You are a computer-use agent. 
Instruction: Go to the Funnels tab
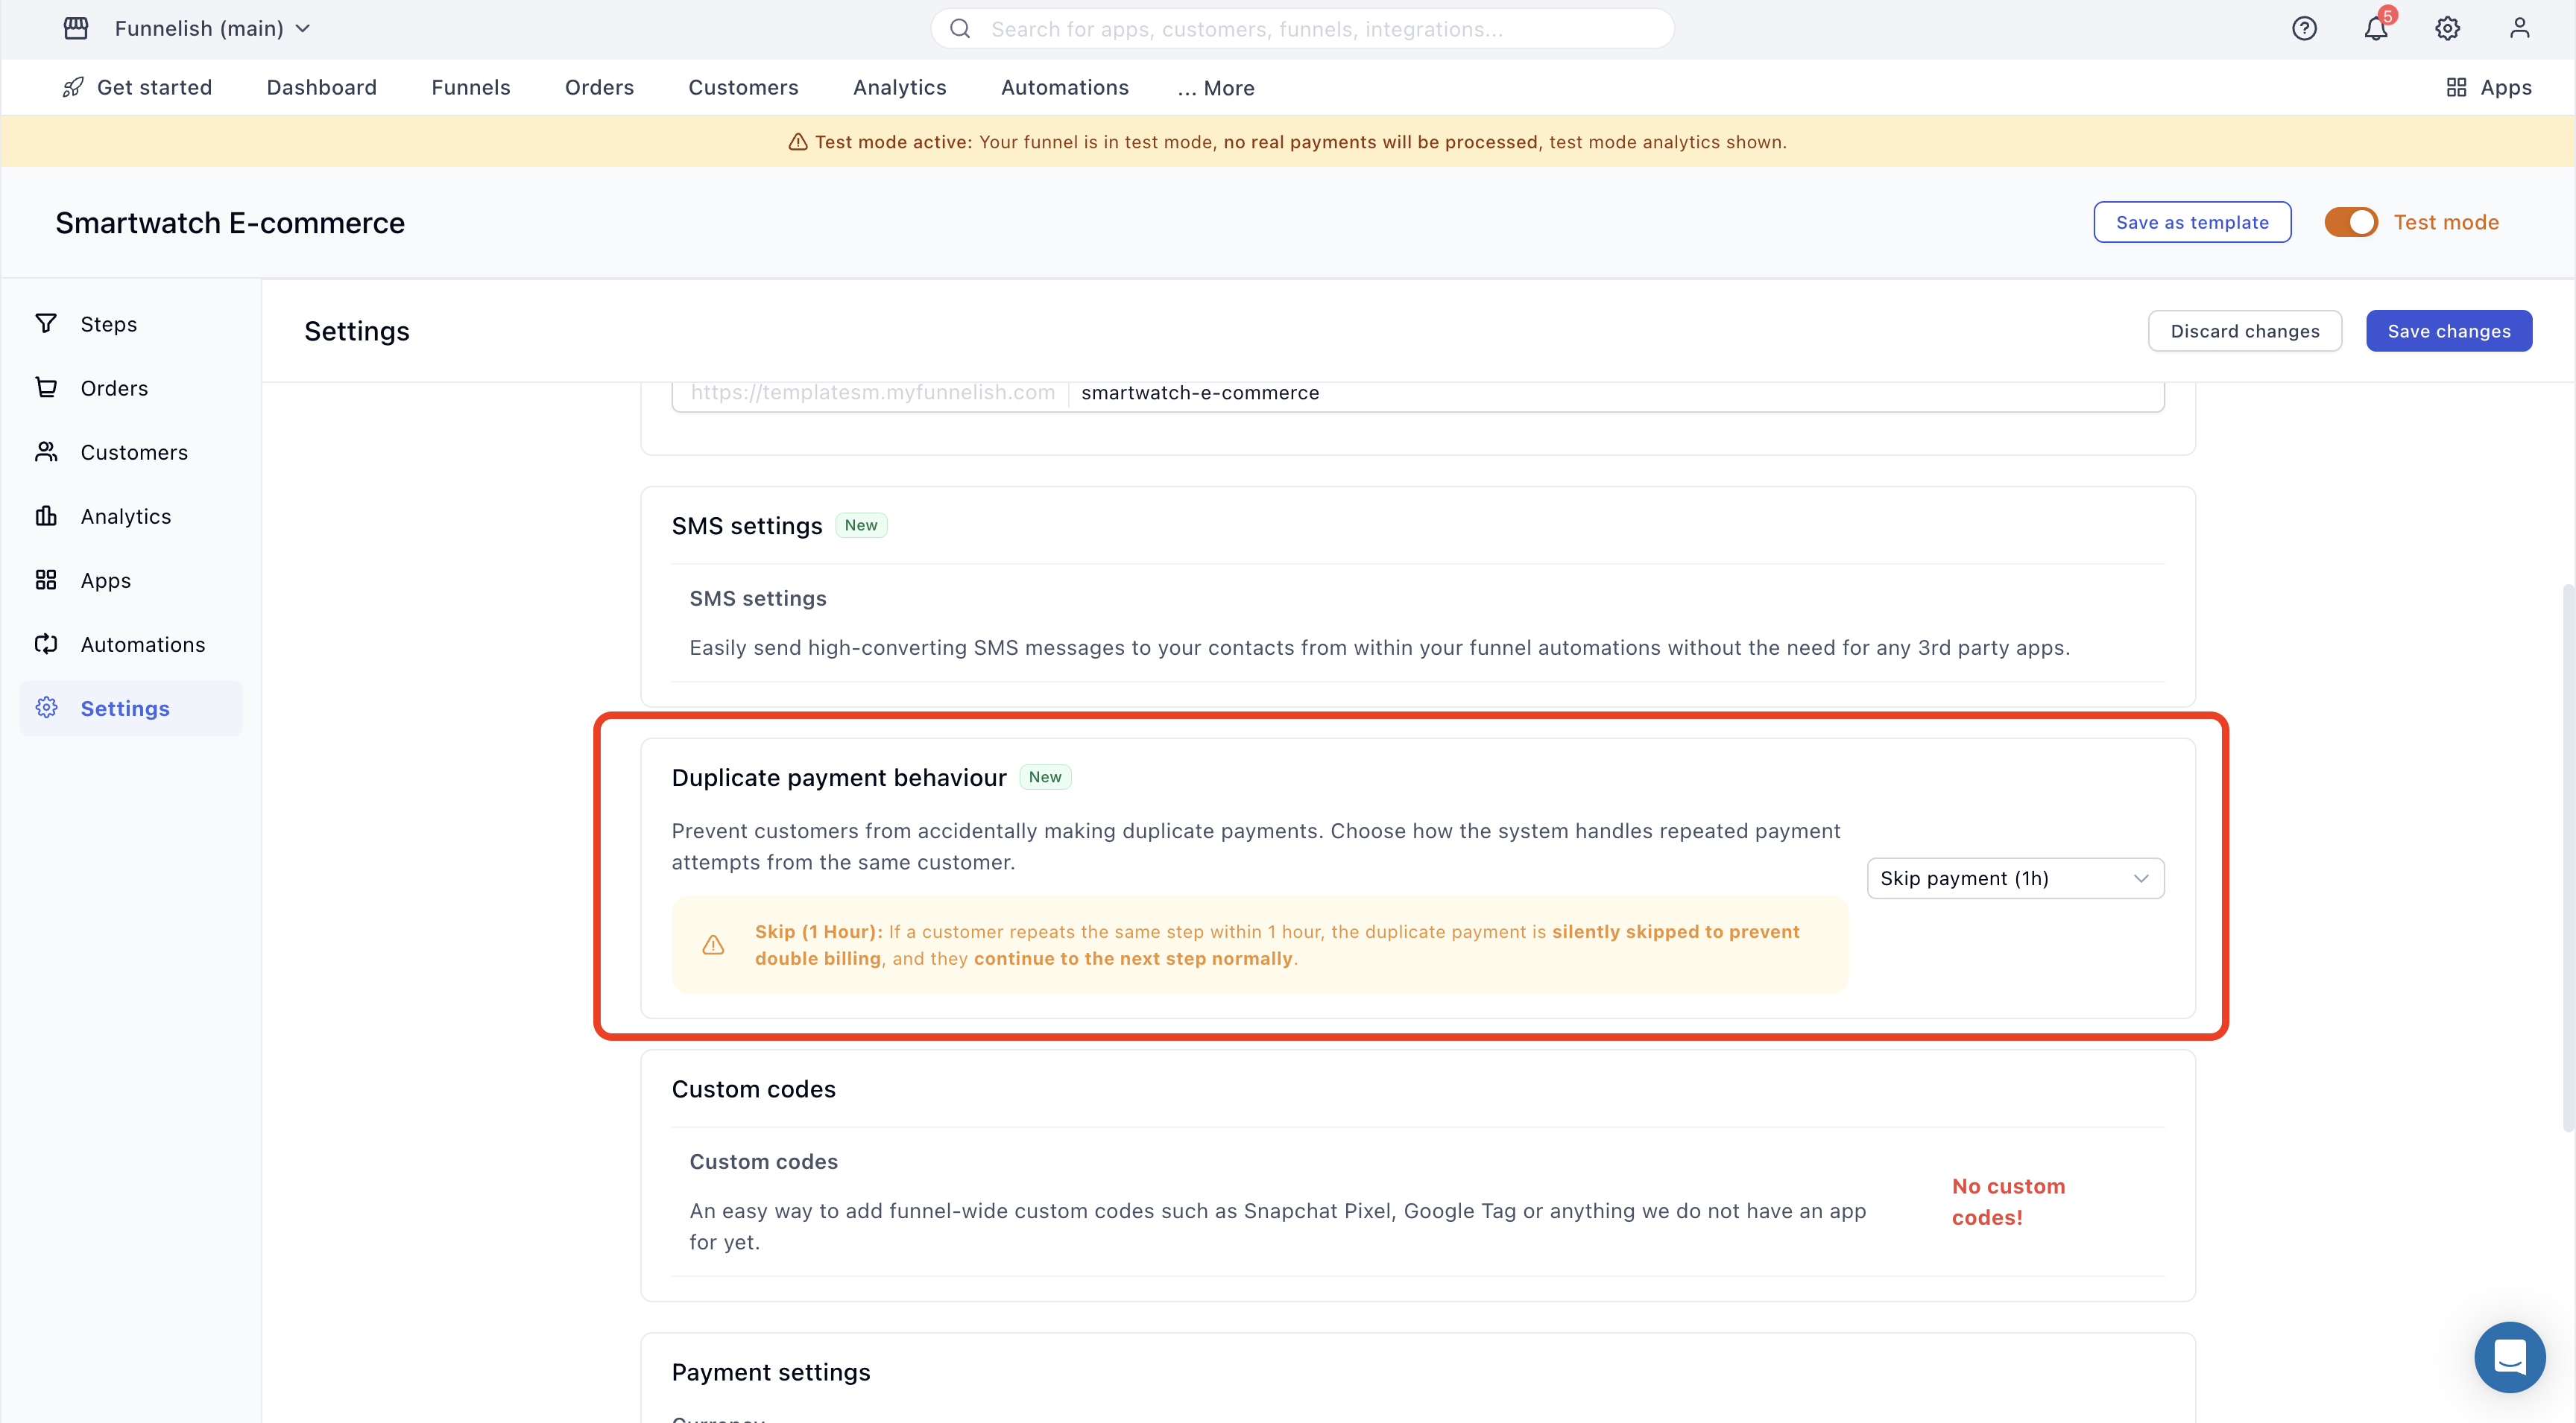pyautogui.click(x=471, y=88)
